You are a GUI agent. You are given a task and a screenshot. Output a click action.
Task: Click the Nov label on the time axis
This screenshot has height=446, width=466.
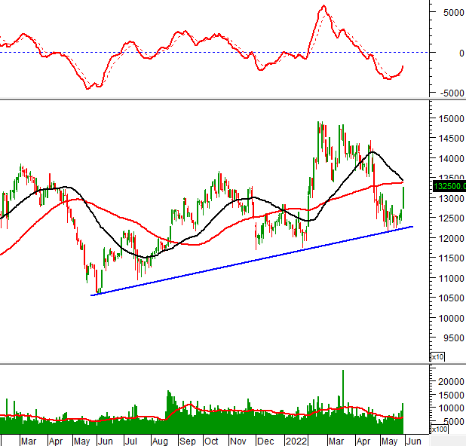coord(238,440)
